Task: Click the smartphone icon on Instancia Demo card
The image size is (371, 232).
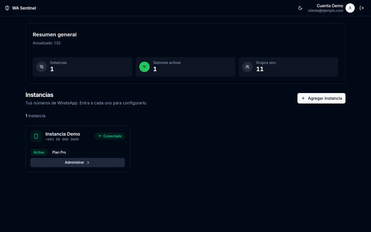Action: [x=36, y=136]
